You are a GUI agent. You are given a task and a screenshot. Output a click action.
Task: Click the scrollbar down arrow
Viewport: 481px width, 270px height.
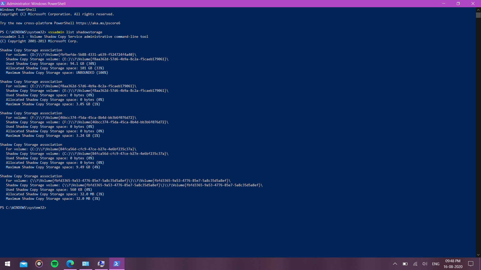(478, 255)
